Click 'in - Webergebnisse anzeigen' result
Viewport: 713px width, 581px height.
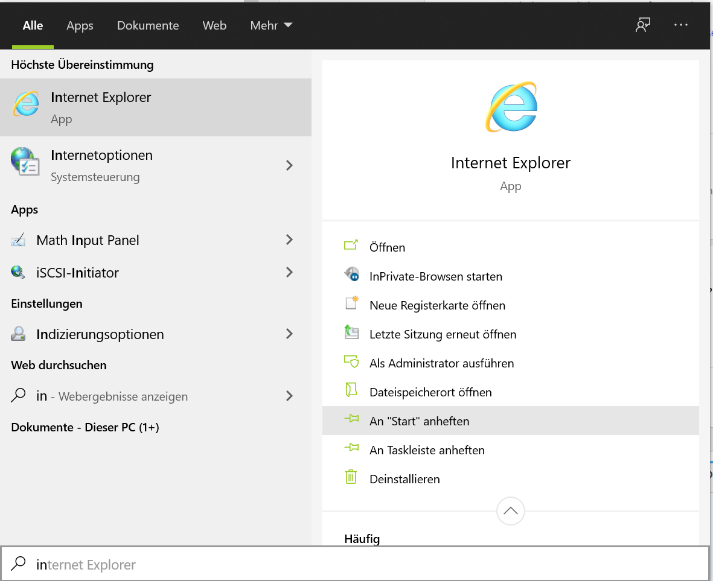pyautogui.click(x=156, y=396)
